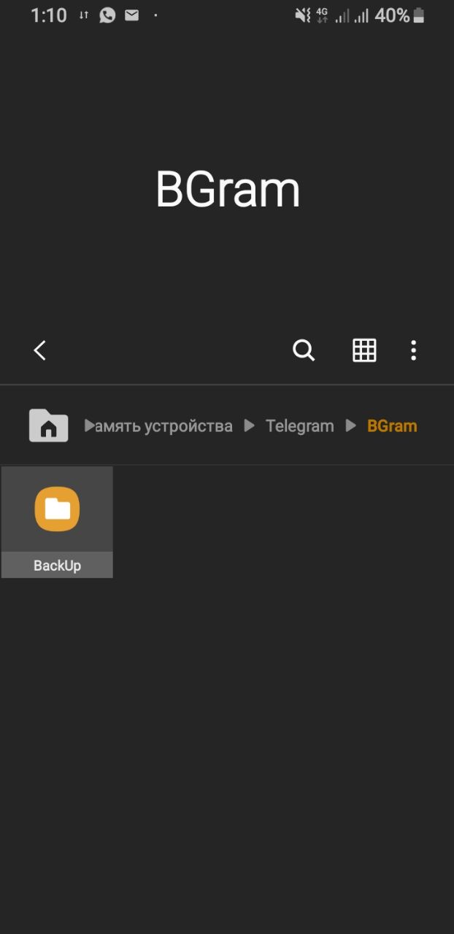Tap the mail notification icon
The image size is (454, 934).
click(131, 15)
